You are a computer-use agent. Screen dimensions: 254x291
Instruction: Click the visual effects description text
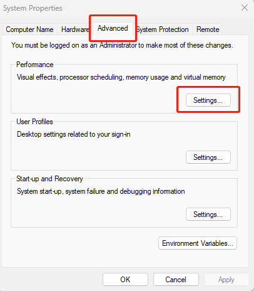coord(121,77)
